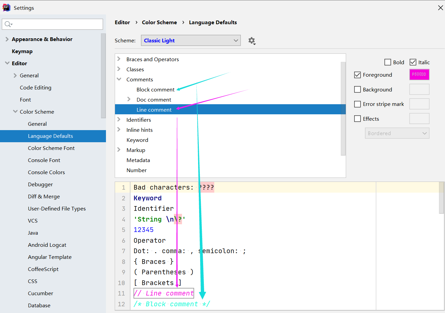445x313 pixels.
Task: Collapse the Comments group
Action: pyautogui.click(x=119, y=79)
